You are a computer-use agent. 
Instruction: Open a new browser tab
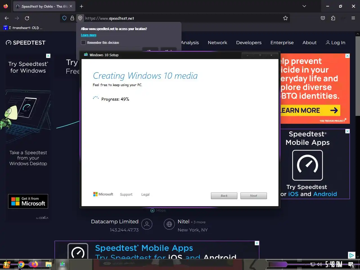pos(81,6)
